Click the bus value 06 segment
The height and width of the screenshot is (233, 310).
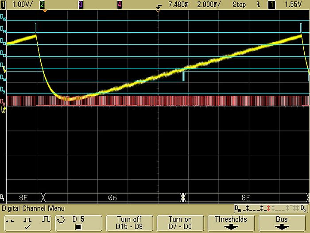coord(112,197)
